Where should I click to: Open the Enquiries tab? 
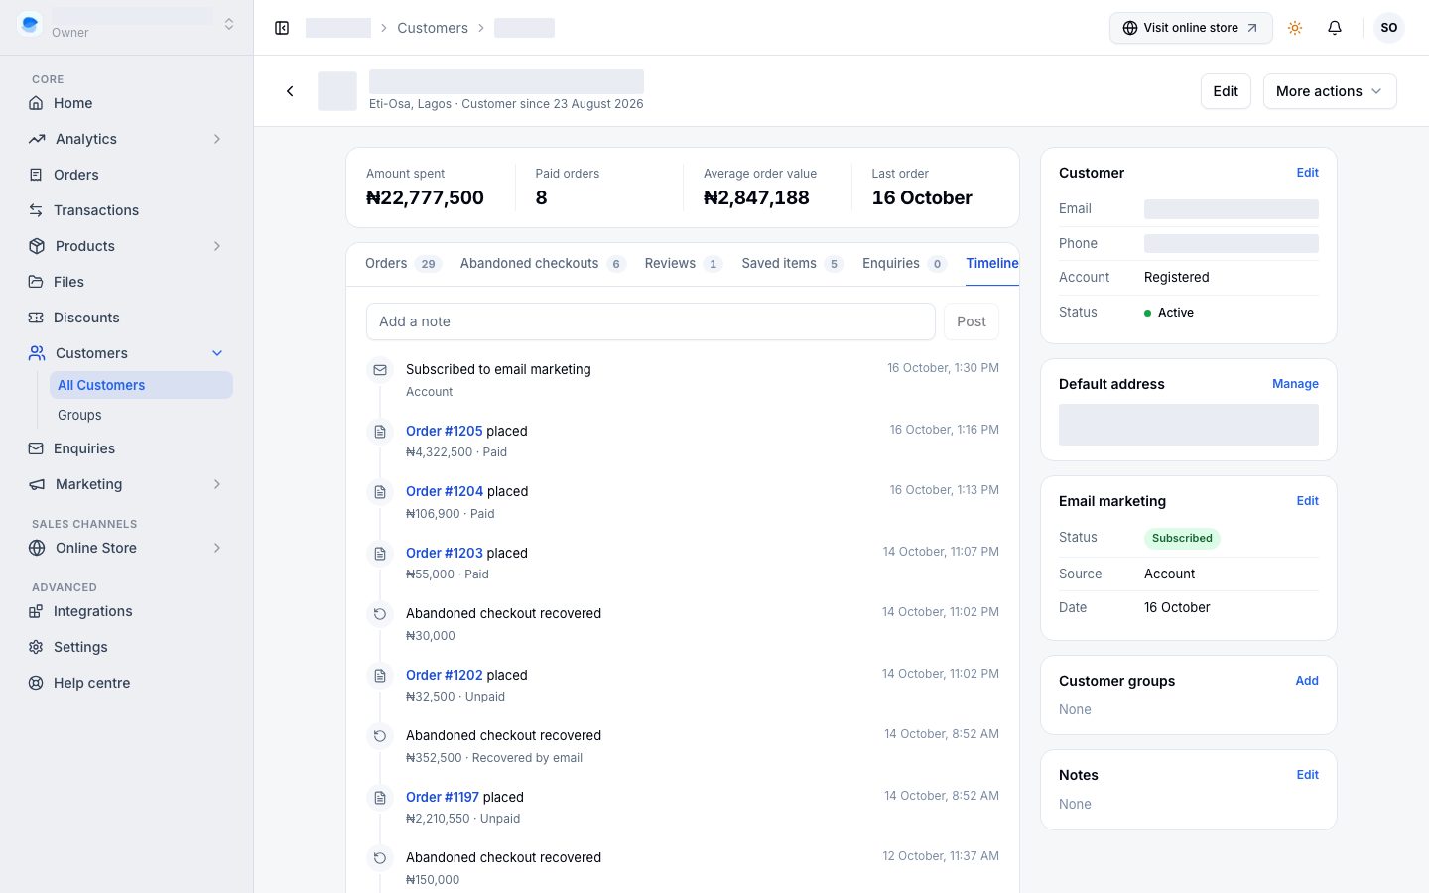pos(904,264)
